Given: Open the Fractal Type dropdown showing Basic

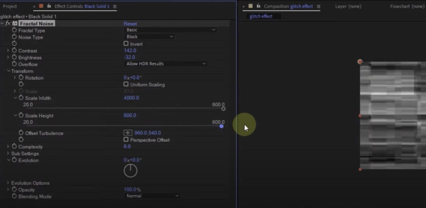Looking at the screenshot, I should (170, 30).
